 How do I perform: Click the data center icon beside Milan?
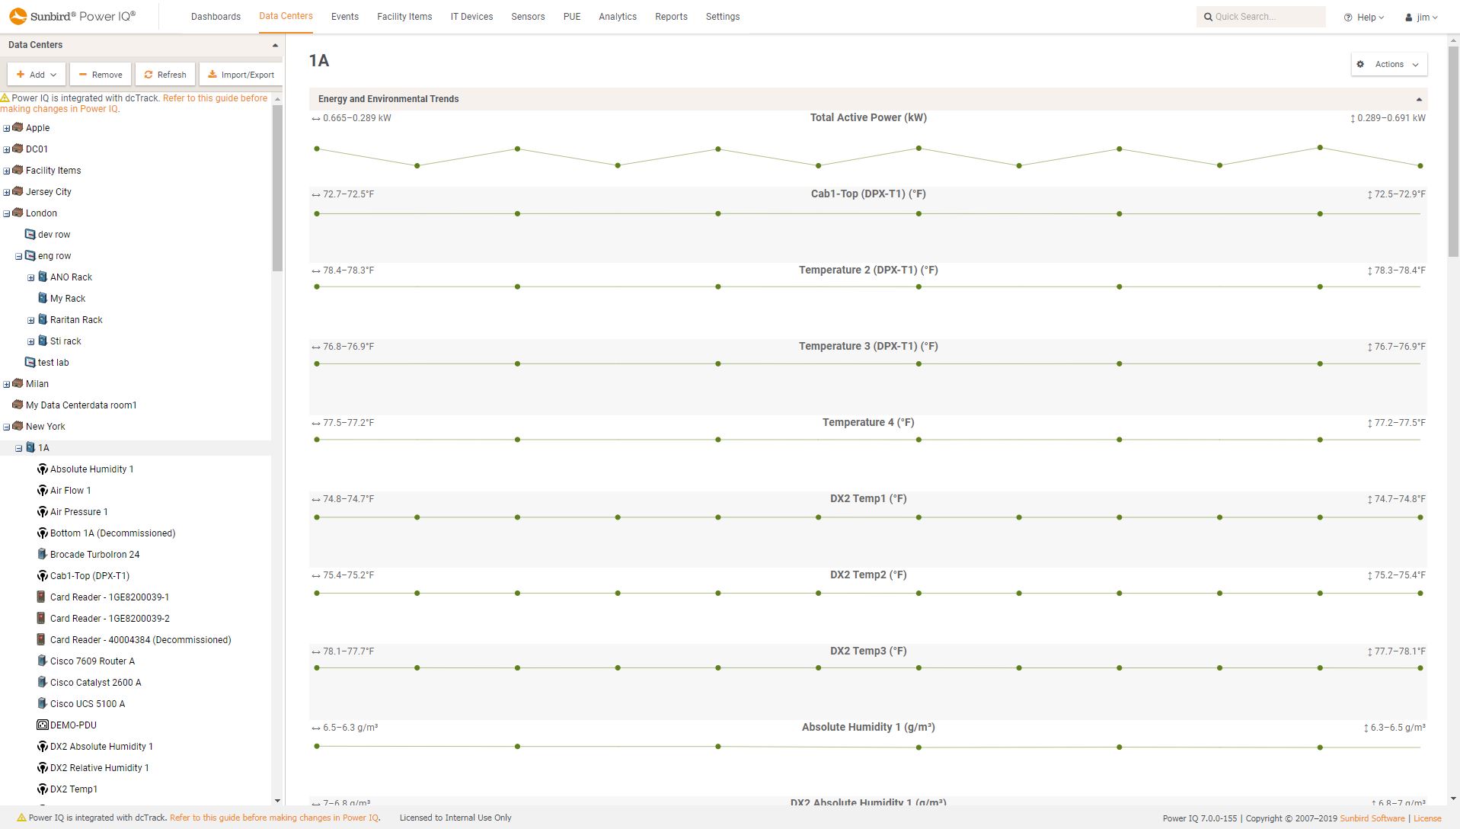(x=18, y=383)
